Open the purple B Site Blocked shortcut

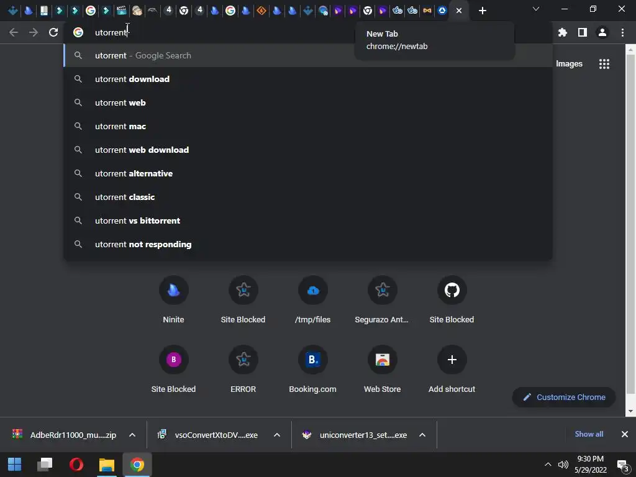pyautogui.click(x=174, y=369)
